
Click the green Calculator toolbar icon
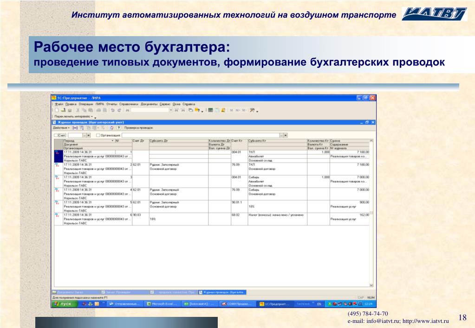(x=210, y=110)
